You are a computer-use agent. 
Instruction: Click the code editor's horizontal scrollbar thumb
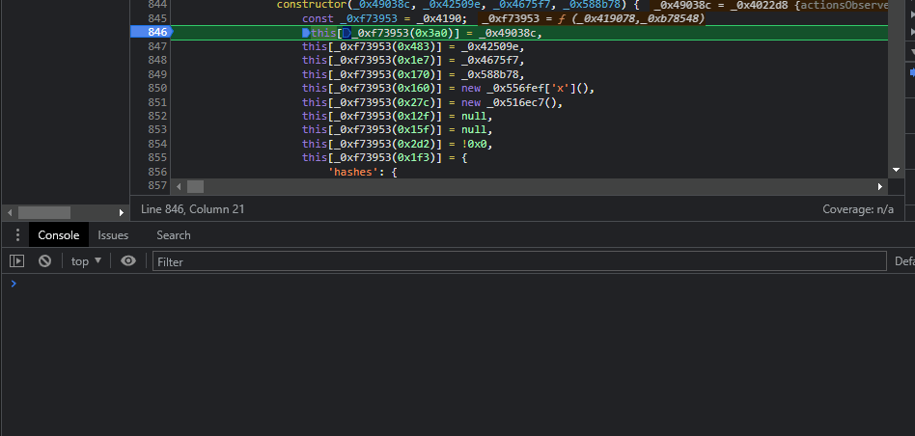[x=195, y=186]
